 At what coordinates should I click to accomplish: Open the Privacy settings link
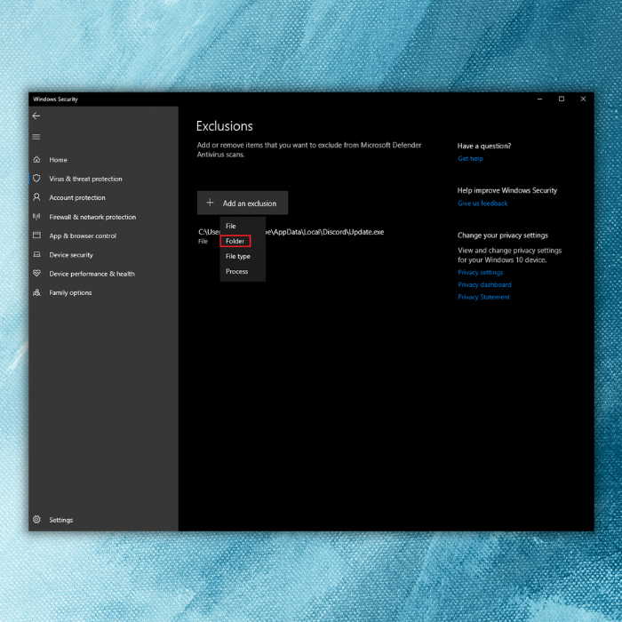481,272
